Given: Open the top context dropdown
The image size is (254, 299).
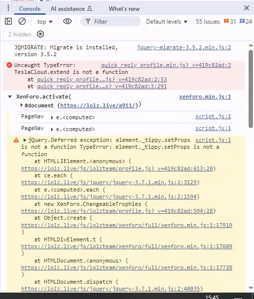Looking at the screenshot, I should [x=45, y=22].
